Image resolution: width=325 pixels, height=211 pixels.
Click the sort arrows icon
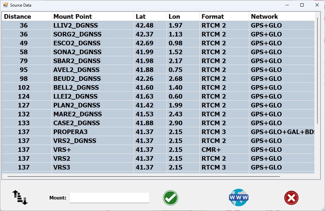(x=20, y=197)
